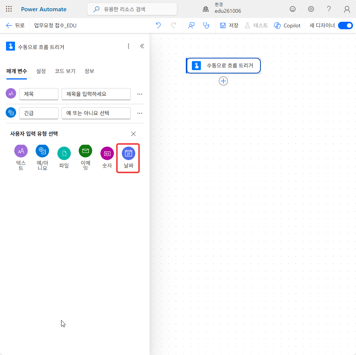Focus the resource search box
This screenshot has width=356, height=355.
132,9
